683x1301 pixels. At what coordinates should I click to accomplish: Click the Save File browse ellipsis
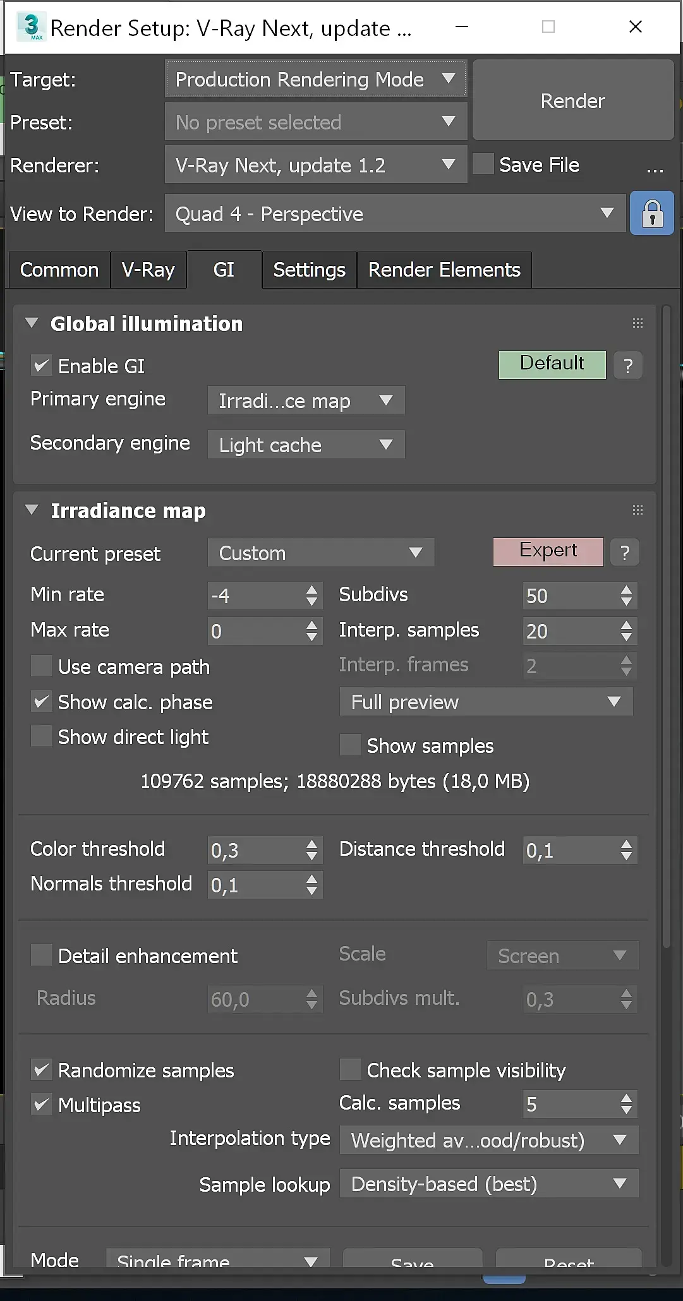[655, 166]
